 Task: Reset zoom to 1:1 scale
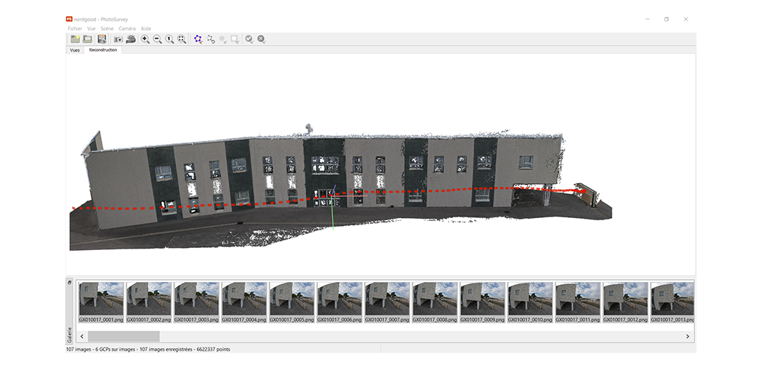[x=169, y=39]
